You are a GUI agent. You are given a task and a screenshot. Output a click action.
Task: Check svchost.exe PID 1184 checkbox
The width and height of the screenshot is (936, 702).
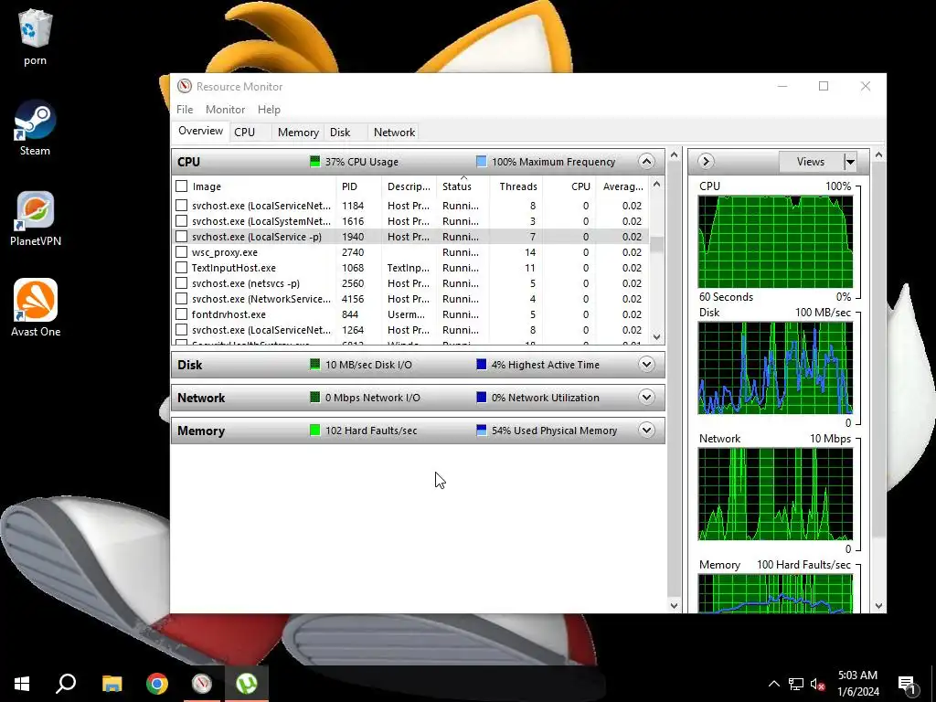click(x=182, y=206)
